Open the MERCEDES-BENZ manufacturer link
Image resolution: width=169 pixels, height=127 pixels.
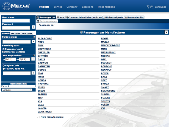110,45
